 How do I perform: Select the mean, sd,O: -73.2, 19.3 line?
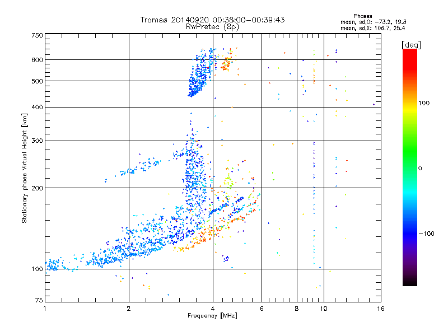(373, 22)
